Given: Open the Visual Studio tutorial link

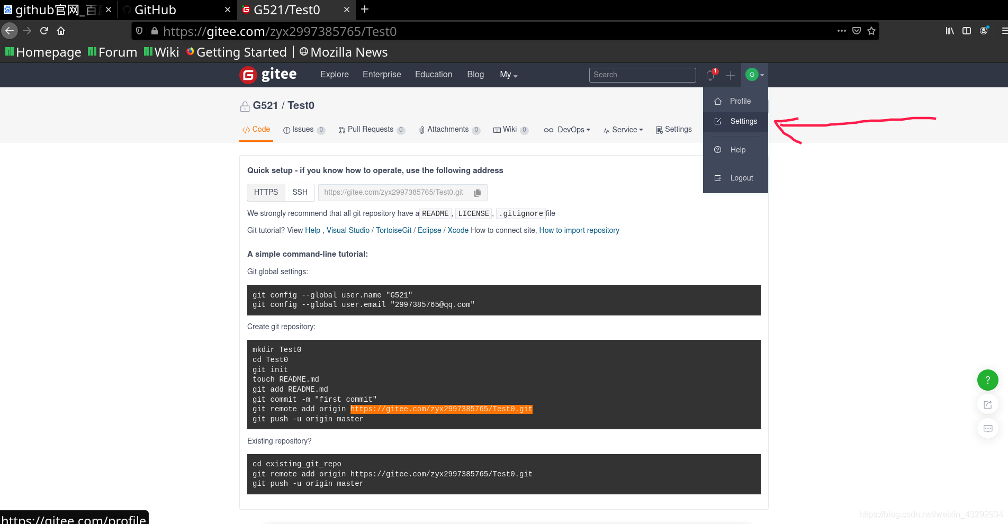Looking at the screenshot, I should pyautogui.click(x=348, y=230).
